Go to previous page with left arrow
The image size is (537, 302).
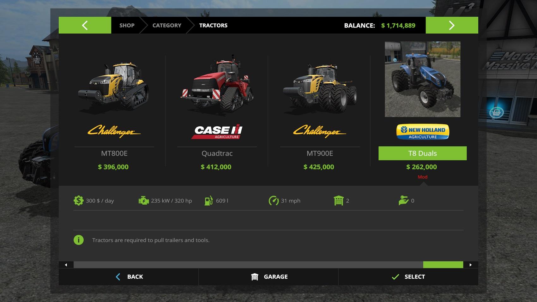pos(85,25)
